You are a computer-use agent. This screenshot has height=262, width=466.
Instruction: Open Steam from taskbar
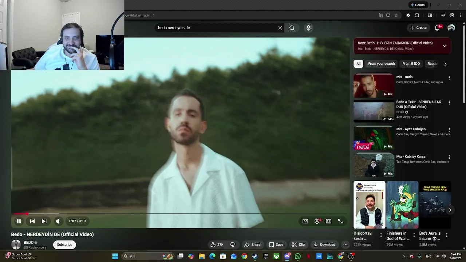coord(255,256)
